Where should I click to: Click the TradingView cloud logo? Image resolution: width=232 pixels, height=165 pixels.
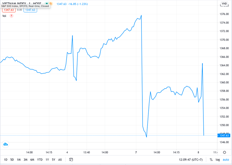[x=5, y=144]
